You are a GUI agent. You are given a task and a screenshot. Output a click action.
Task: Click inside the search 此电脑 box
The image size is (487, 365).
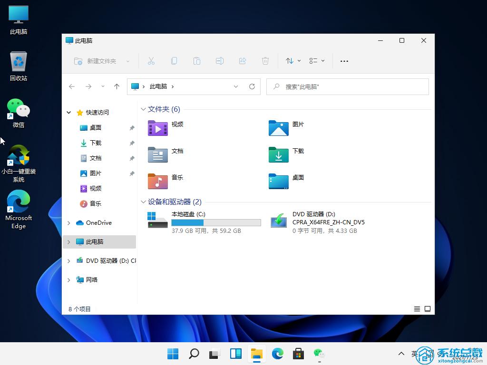(348, 86)
